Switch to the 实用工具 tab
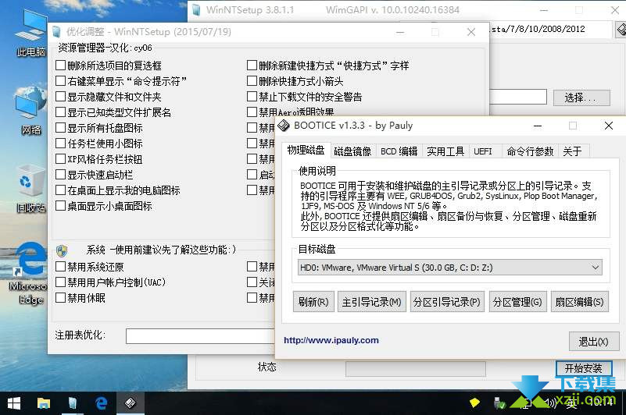 [x=445, y=151]
